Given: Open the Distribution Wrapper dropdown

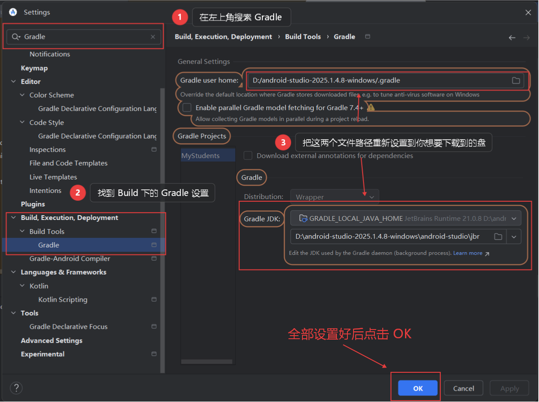Looking at the screenshot, I should [335, 197].
